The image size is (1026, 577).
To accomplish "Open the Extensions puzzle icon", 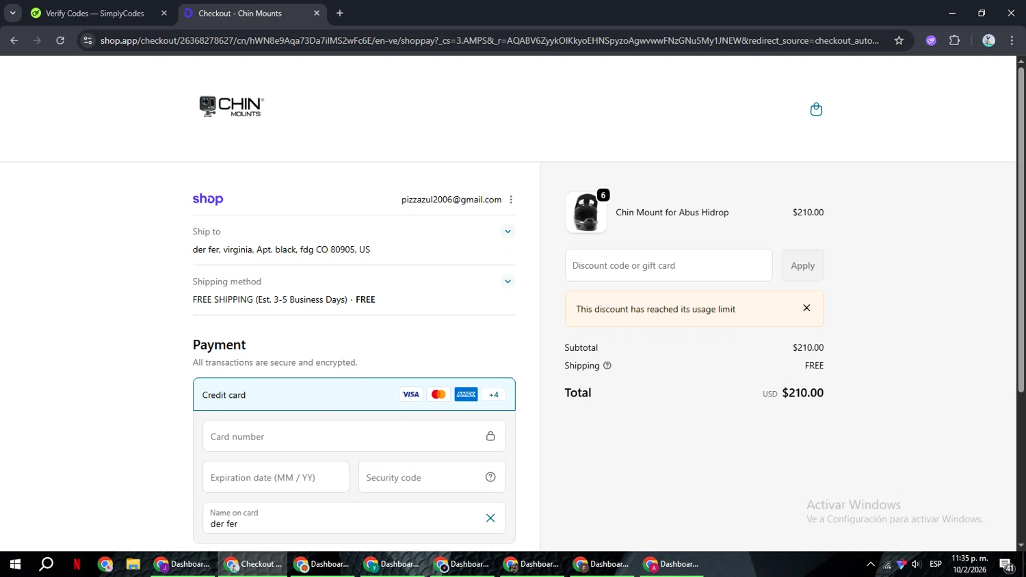I will pyautogui.click(x=955, y=40).
